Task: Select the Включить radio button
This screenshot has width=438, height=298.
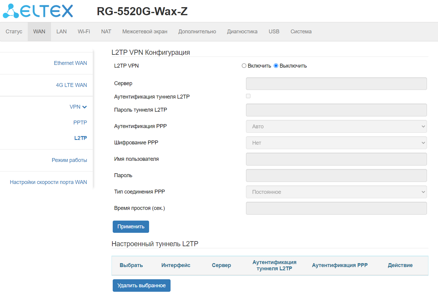Action: point(244,66)
